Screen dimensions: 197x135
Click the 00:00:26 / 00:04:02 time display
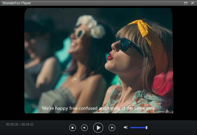[20, 124]
